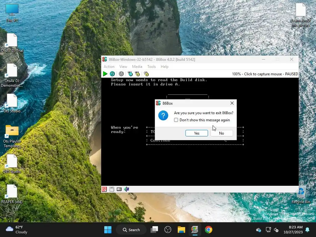Open the notification bell icon
316x237 pixels.
pos(308,230)
